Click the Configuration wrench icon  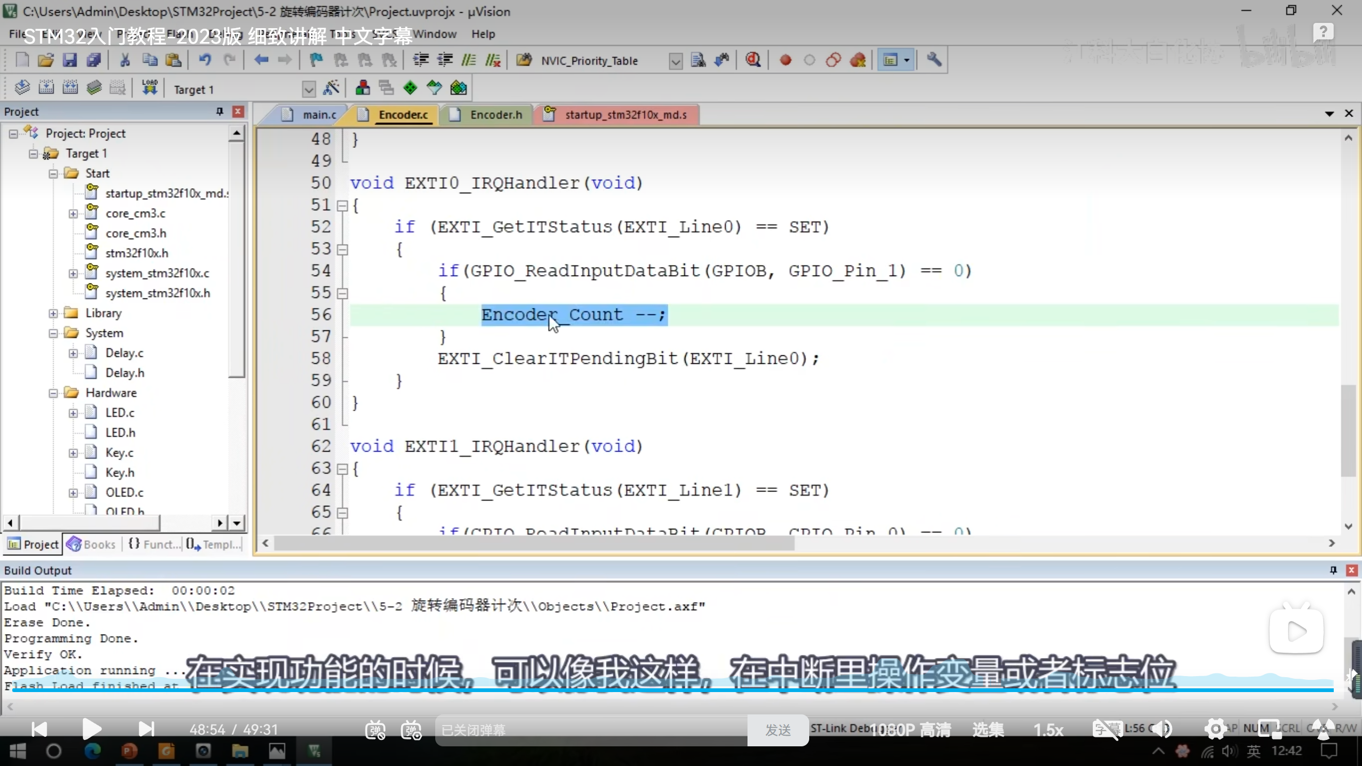click(x=934, y=60)
